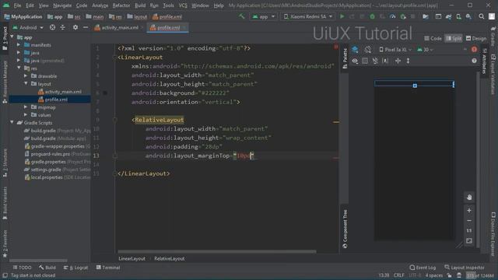Select RelativeLayout in the breadcrumb bar

click(170, 259)
